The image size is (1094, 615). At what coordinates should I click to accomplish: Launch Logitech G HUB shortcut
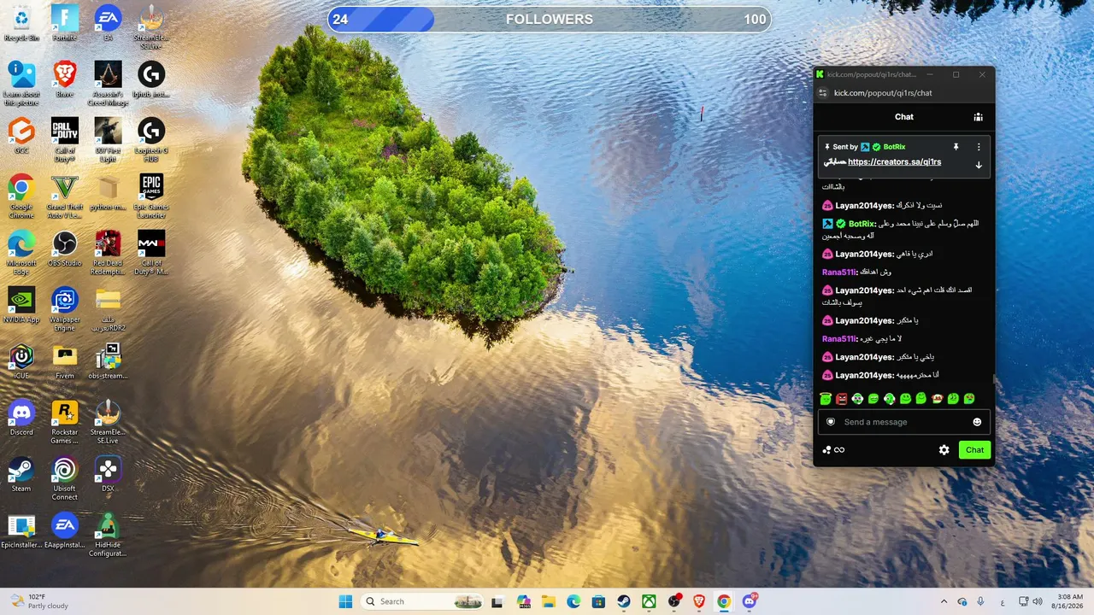(151, 140)
